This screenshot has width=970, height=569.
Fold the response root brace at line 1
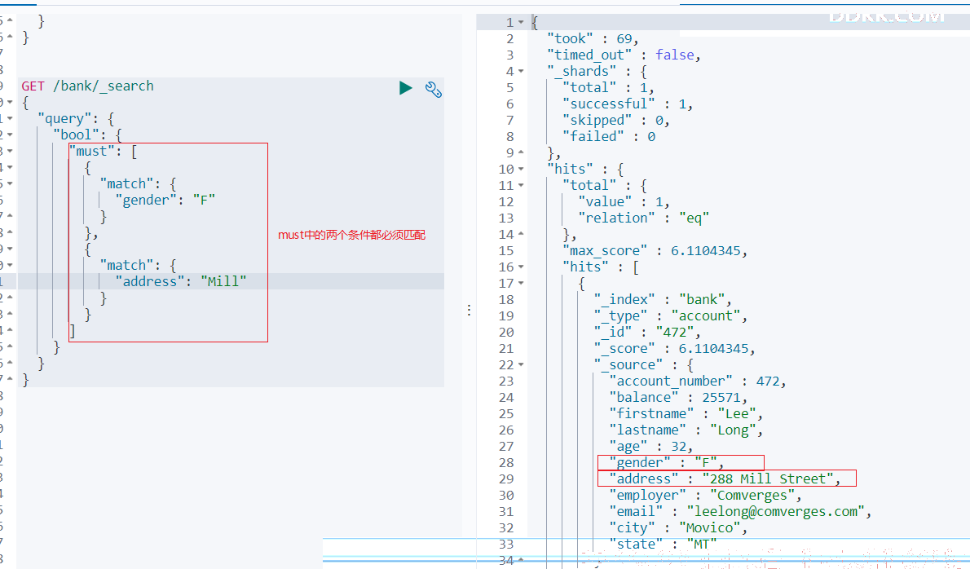point(521,22)
